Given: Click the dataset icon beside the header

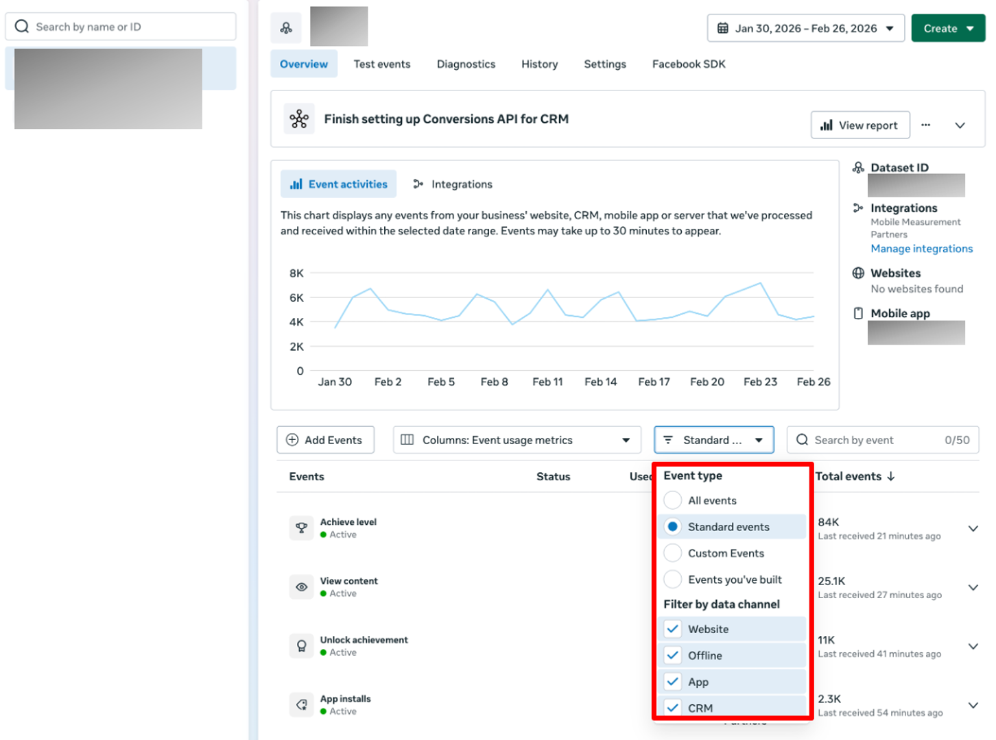Looking at the screenshot, I should pos(286,27).
